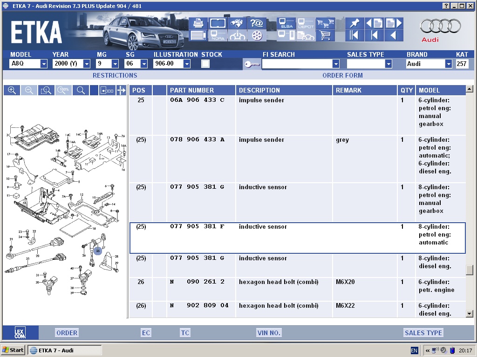Viewport: 477px width, 357px height.
Task: Open the MODEL dropdown showing A8Q
Action: click(x=44, y=64)
